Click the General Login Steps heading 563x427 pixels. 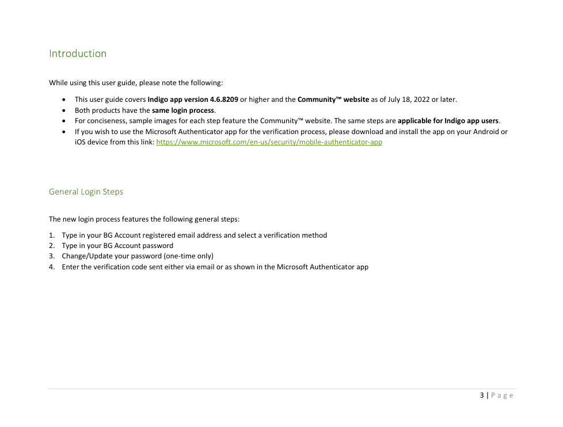click(86, 192)
